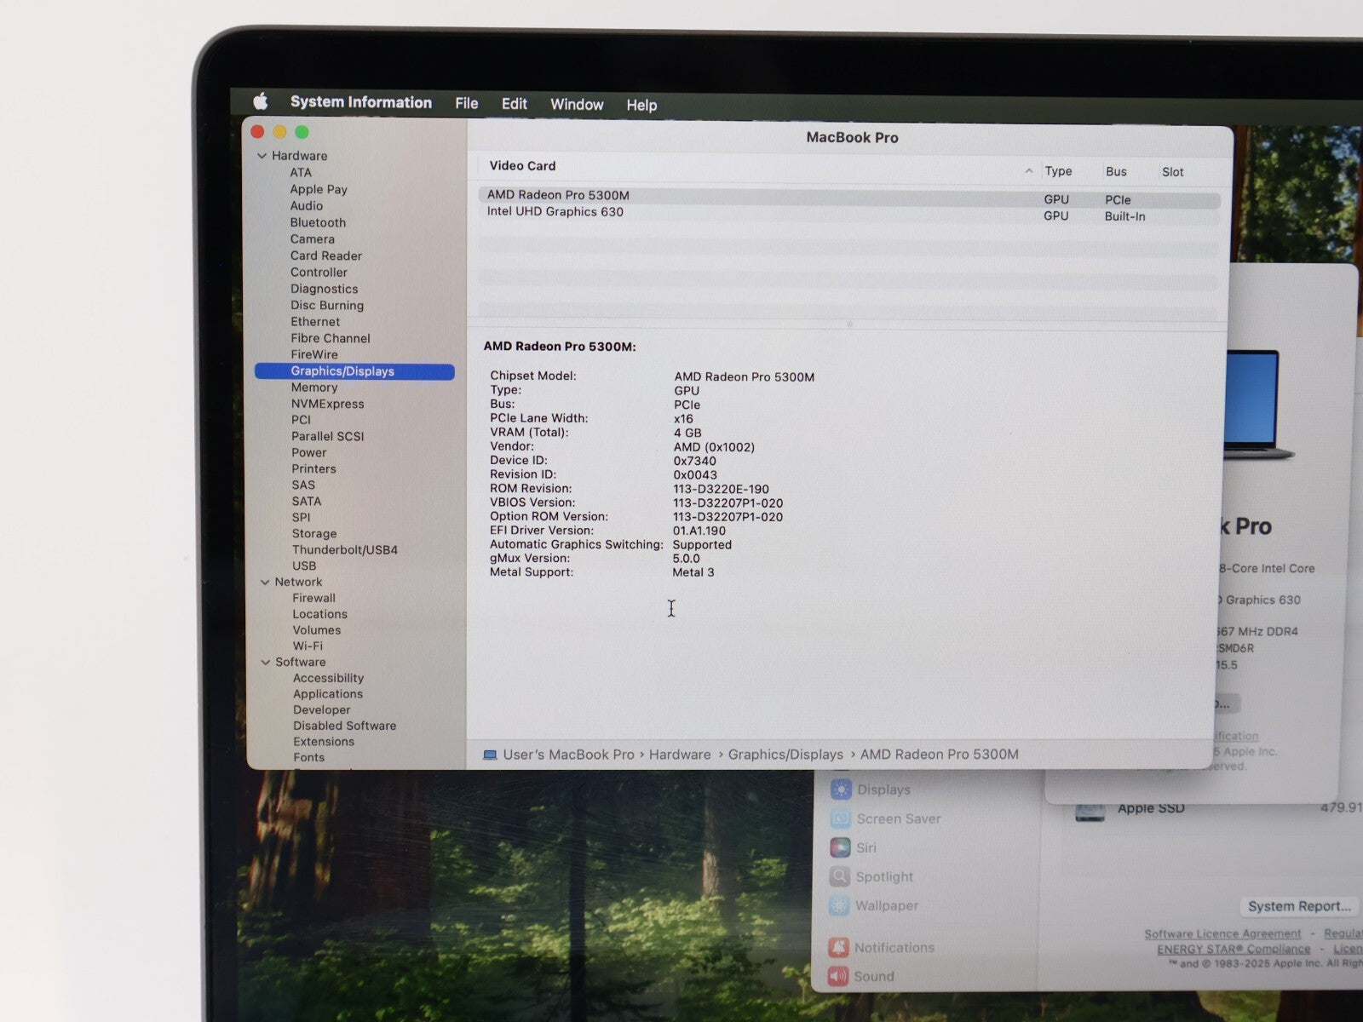Select Parallel SCSI in the sidebar

pyautogui.click(x=328, y=436)
